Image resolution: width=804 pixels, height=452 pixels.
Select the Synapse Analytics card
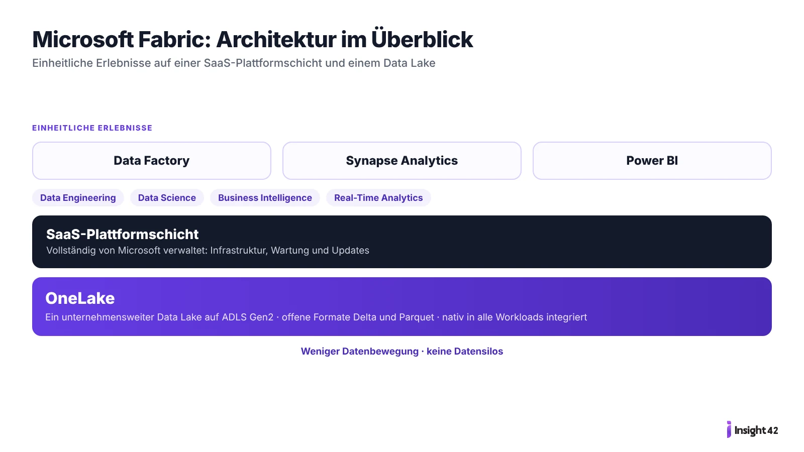pyautogui.click(x=402, y=161)
